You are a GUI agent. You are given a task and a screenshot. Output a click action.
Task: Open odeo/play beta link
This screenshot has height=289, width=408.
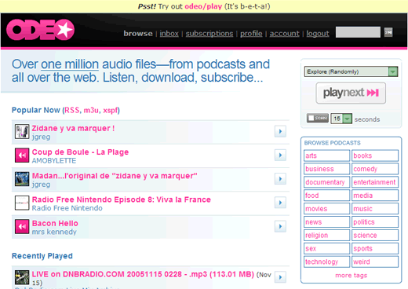point(203,6)
